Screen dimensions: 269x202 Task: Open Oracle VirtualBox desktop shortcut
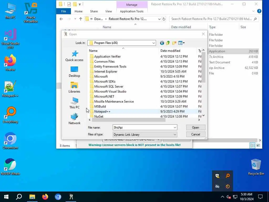31,13
